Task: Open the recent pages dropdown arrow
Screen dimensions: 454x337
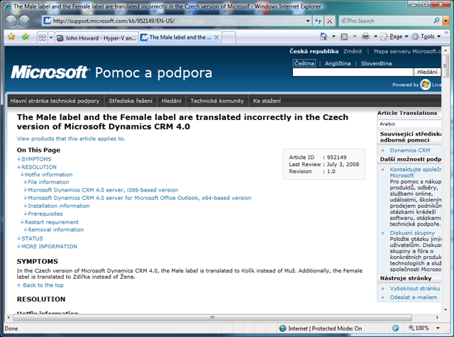Action: tap(35, 21)
